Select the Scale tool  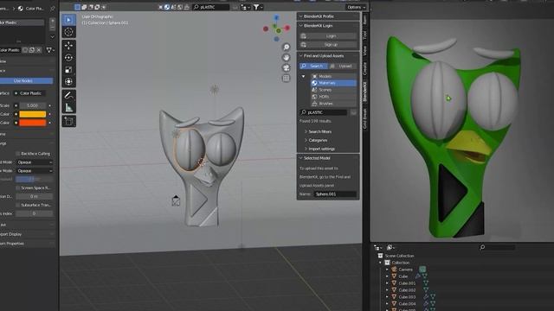(69, 69)
